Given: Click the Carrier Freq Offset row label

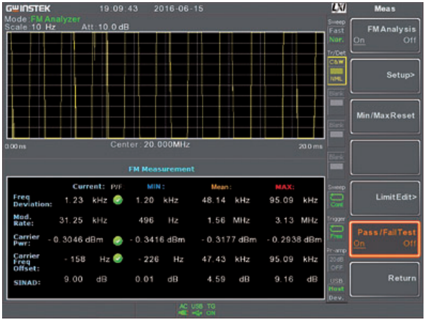Looking at the screenshot, I should point(27,262).
